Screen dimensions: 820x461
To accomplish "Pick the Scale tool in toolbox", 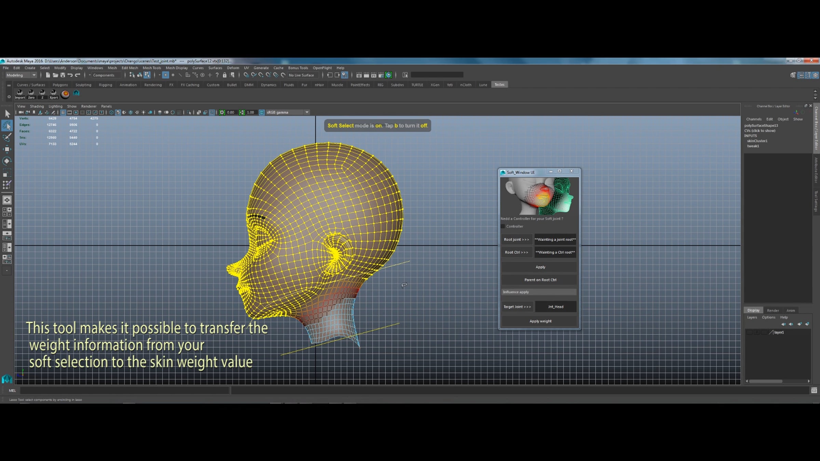I will click(7, 173).
